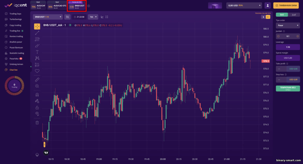Open Analisis pasar in sidebar
Screen dimensions: 303x164
[16, 42]
